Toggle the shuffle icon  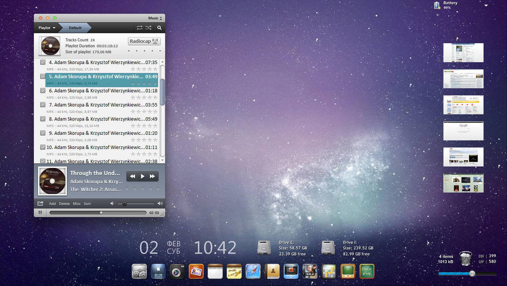coord(149,28)
